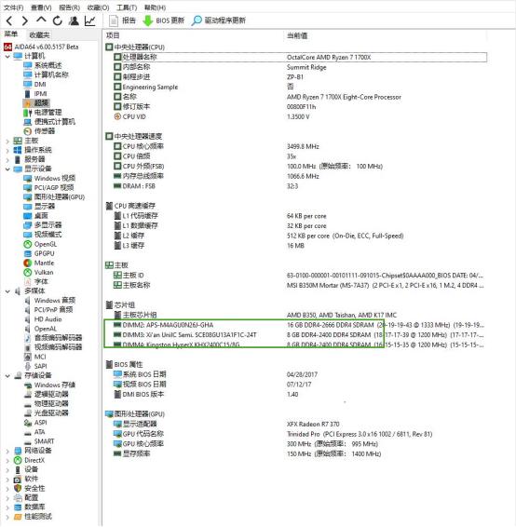The height and width of the screenshot is (527, 516).
Task: Expand the DirectX tree node
Action: tap(7, 461)
